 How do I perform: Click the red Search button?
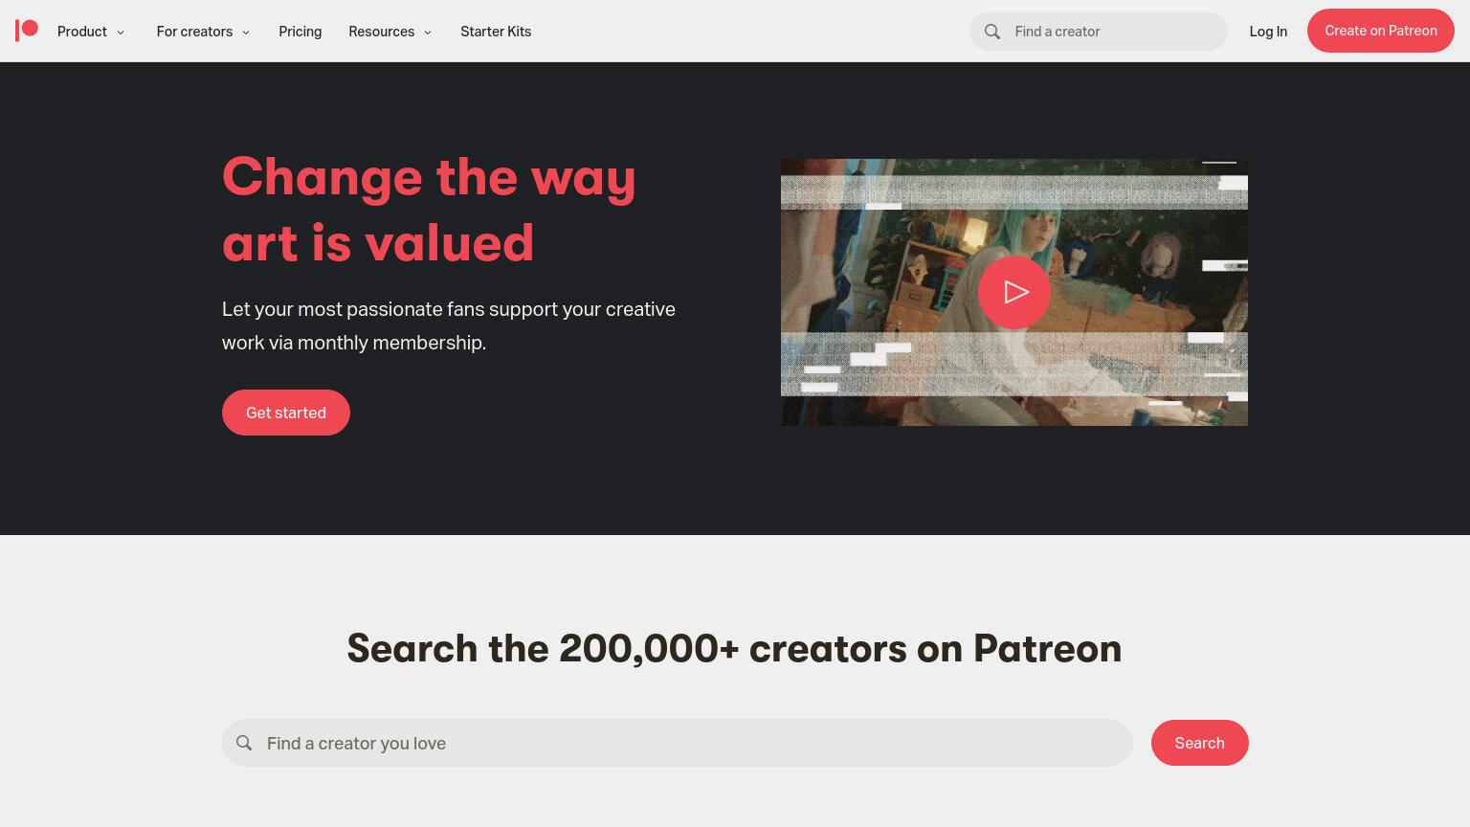(x=1199, y=743)
